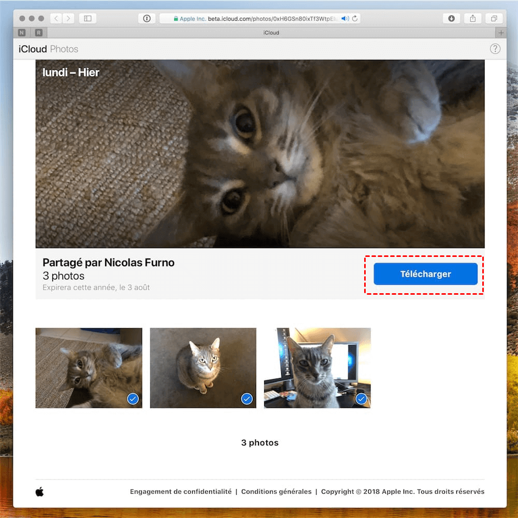Select the iCloud tab
Image resolution: width=518 pixels, height=518 pixels.
[271, 33]
